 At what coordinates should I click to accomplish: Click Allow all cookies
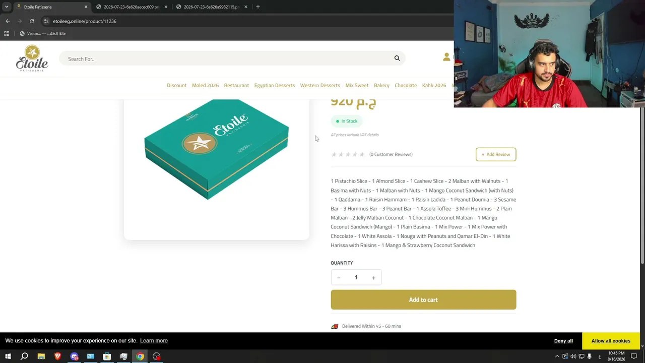point(611,341)
